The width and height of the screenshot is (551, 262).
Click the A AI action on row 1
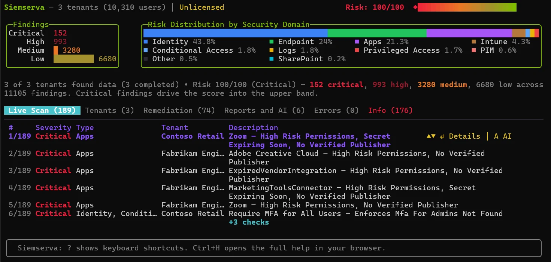click(x=503, y=136)
